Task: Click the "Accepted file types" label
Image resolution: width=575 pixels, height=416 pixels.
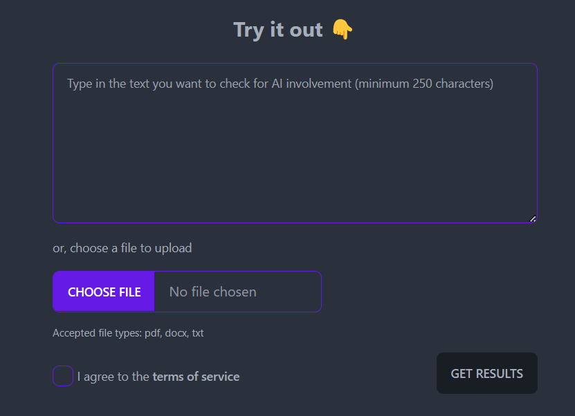Action: tap(97, 333)
